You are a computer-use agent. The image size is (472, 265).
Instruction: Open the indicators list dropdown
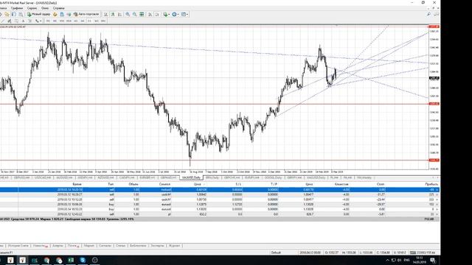coord(166,14)
